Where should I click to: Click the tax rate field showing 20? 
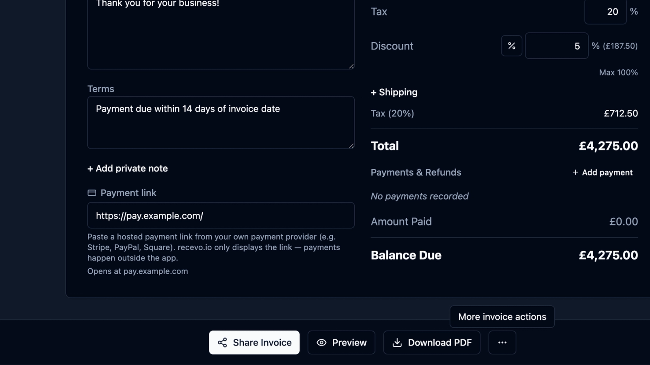pos(605,12)
